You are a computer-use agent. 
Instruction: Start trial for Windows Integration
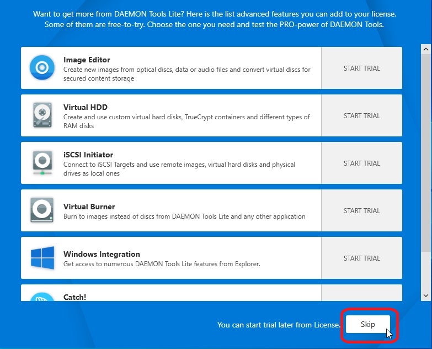(x=361, y=258)
